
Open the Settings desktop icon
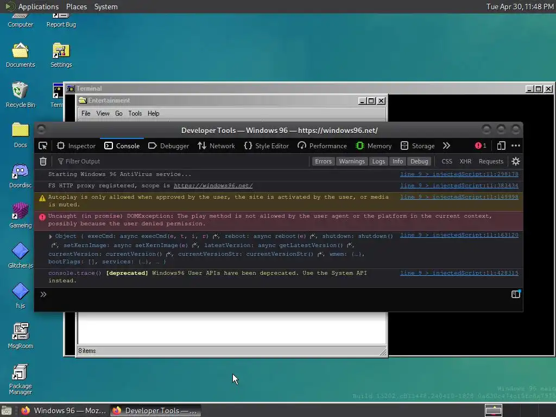pos(61,55)
